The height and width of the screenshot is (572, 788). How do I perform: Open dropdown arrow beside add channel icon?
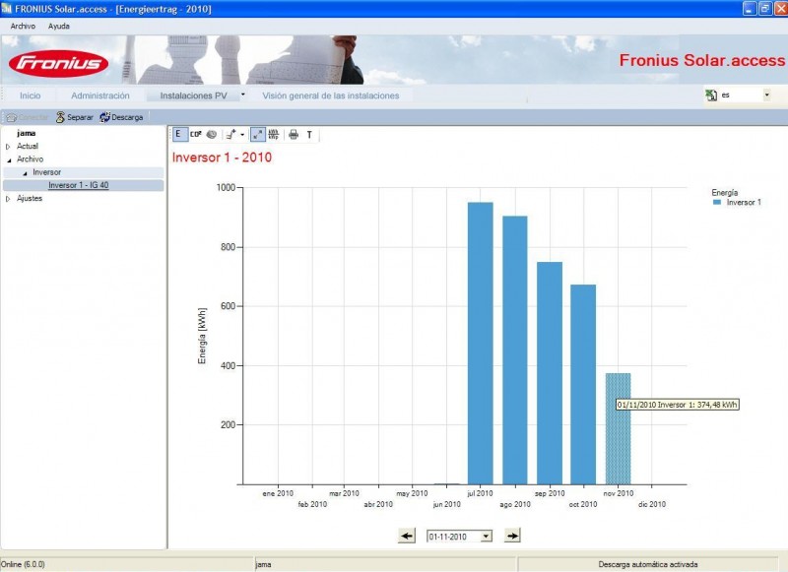(242, 135)
